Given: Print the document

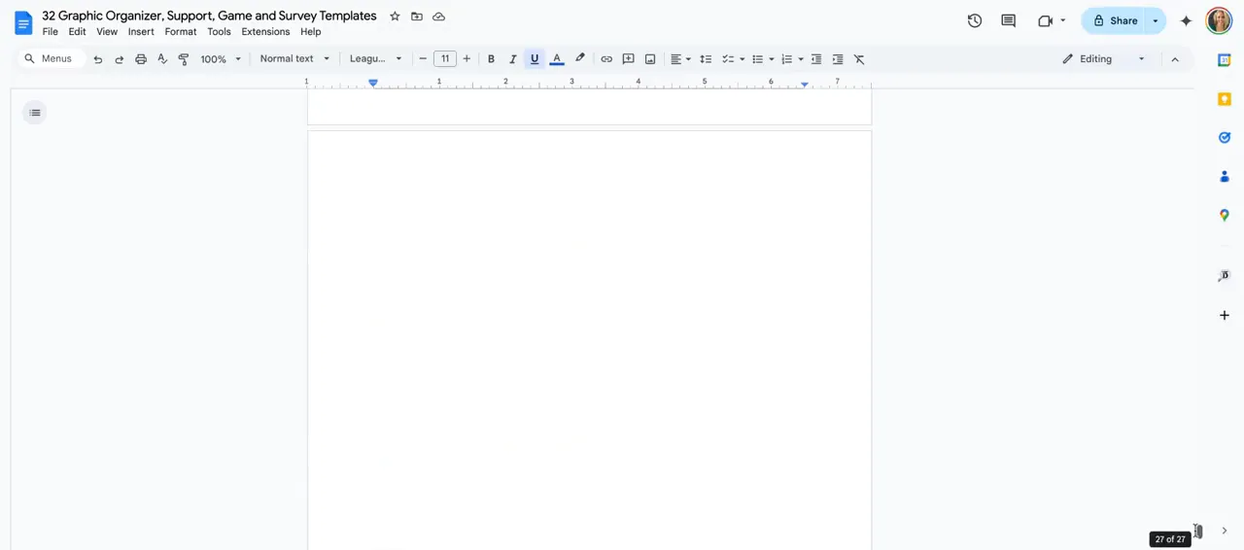Looking at the screenshot, I should [x=141, y=59].
